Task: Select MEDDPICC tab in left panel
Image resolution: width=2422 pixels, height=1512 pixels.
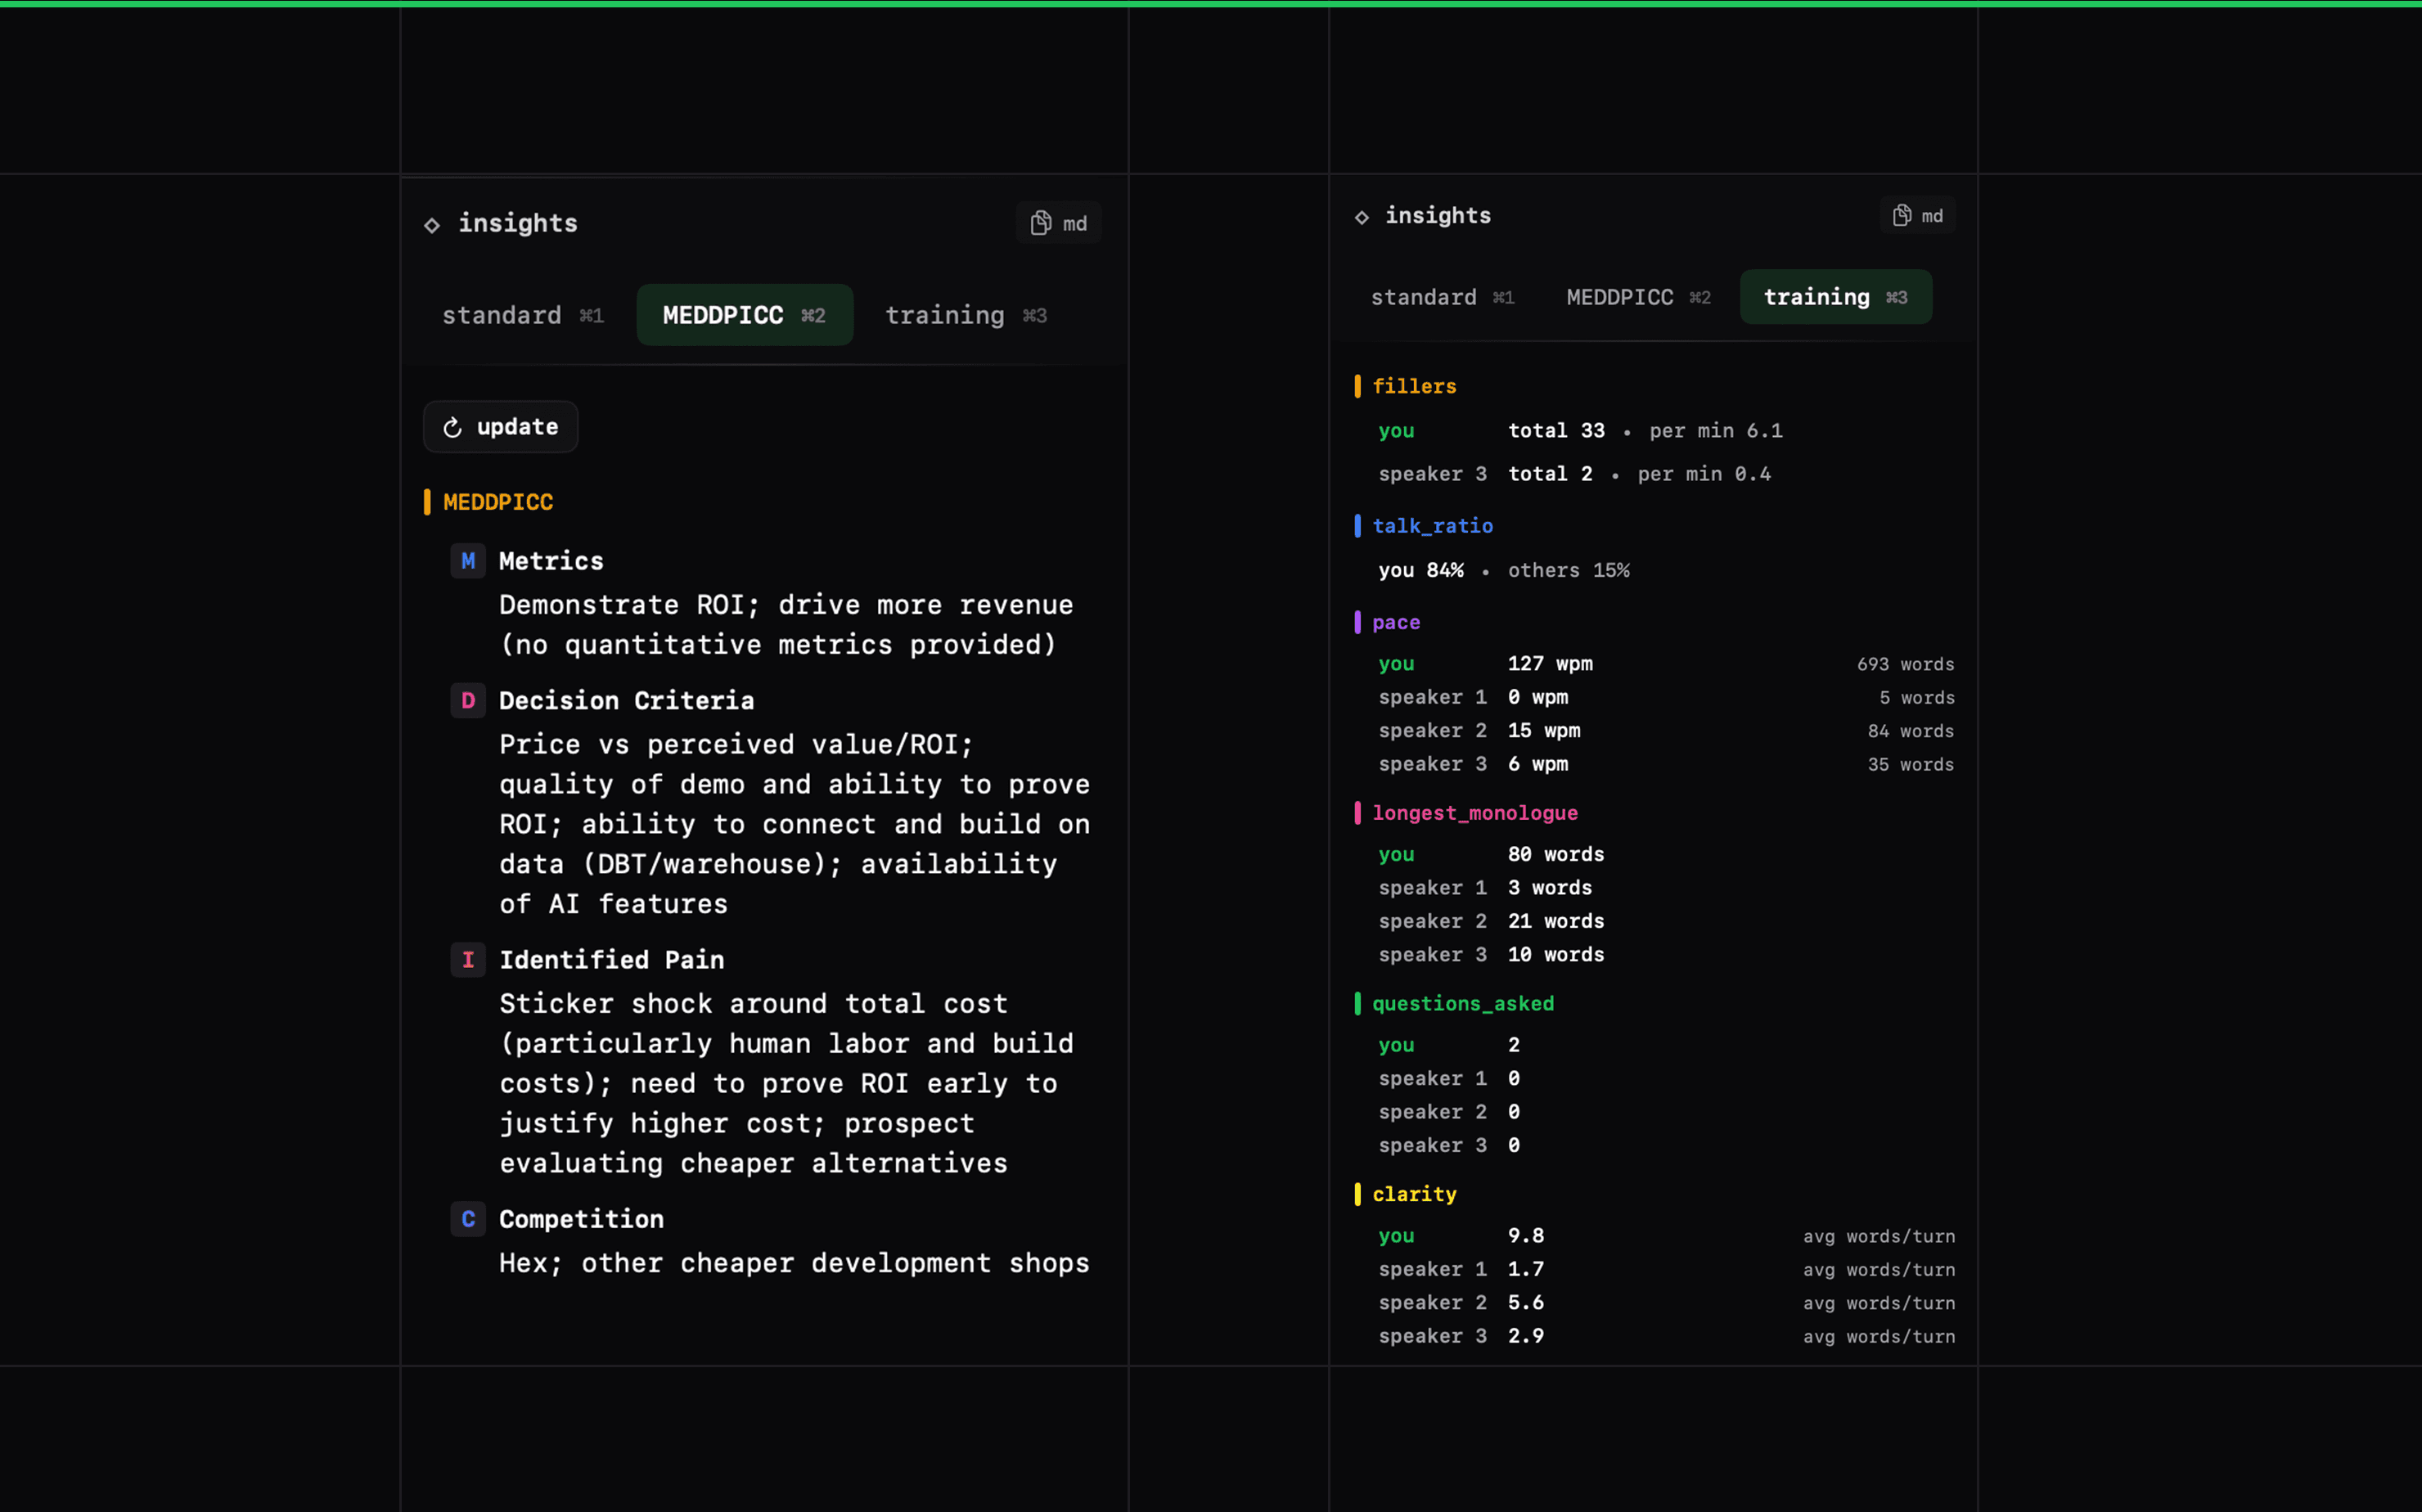Action: point(744,316)
